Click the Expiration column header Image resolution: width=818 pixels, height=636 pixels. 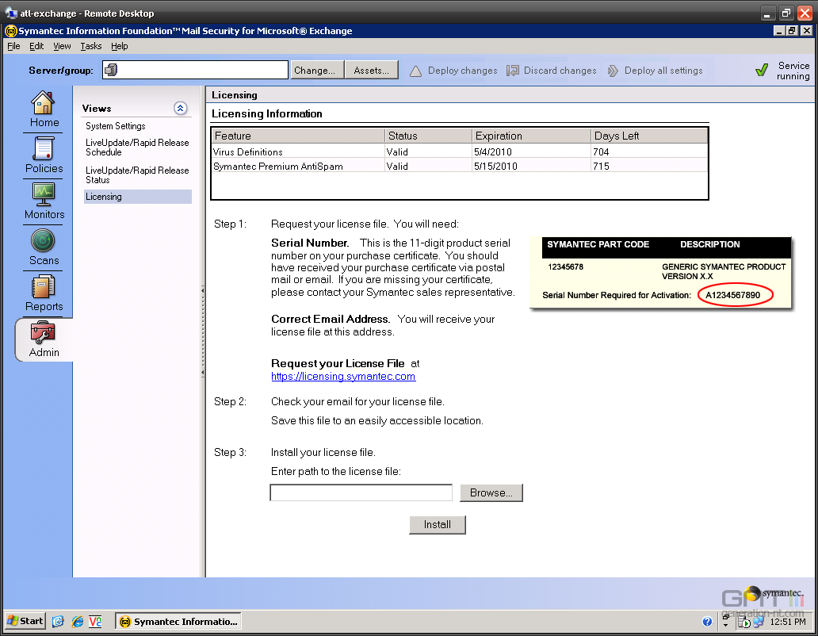[x=532, y=136]
